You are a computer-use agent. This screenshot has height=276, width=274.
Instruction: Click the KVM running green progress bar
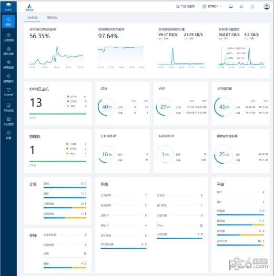[x=58, y=114]
